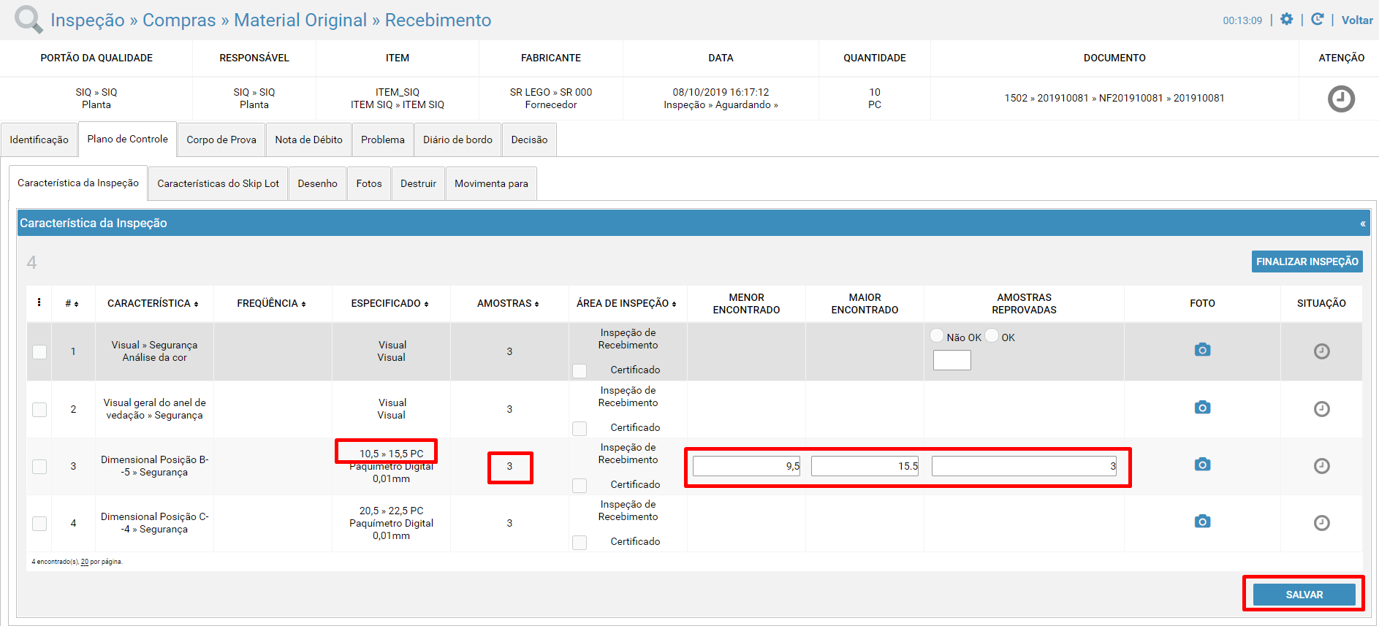This screenshot has height=626, width=1379.
Task: Click situação clock icon for row 2
Action: [x=1321, y=409]
